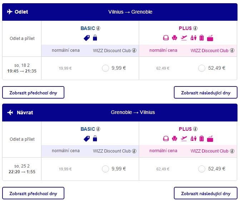Click the pink suitcase icon in return PLUS
This screenshot has width=240, height=204.
point(202,139)
